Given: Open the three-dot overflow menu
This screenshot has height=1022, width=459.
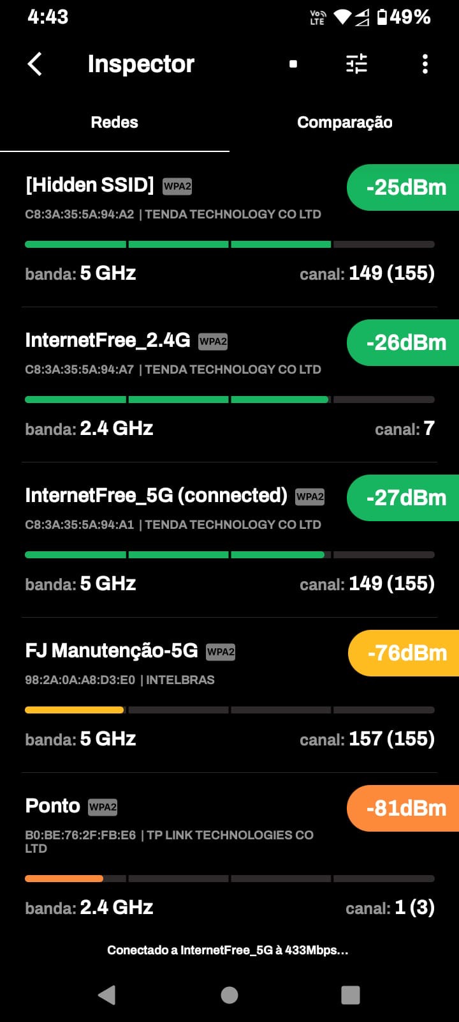Looking at the screenshot, I should coord(425,64).
